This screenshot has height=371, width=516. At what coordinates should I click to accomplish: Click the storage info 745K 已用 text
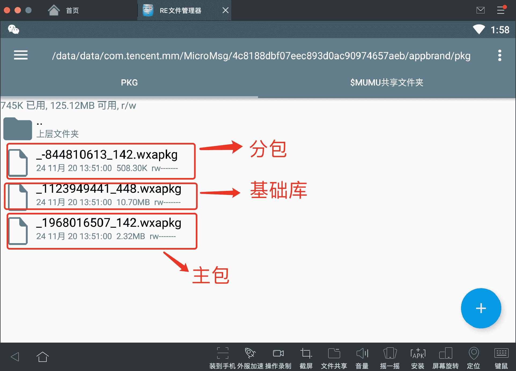pyautogui.click(x=68, y=106)
